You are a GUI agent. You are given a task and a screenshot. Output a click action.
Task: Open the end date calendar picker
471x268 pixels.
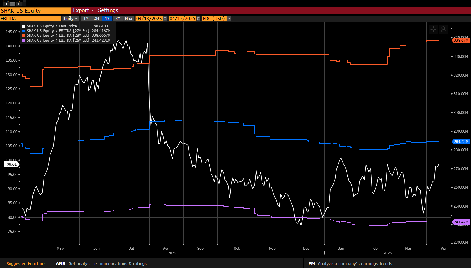198,19
